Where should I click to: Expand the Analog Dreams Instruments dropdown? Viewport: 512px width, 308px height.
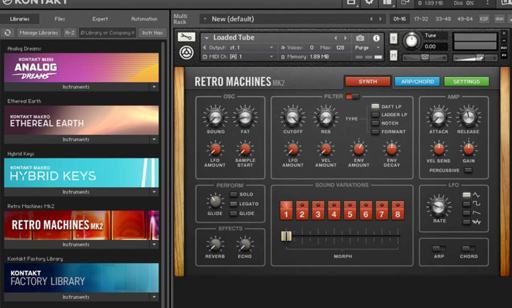(154, 87)
